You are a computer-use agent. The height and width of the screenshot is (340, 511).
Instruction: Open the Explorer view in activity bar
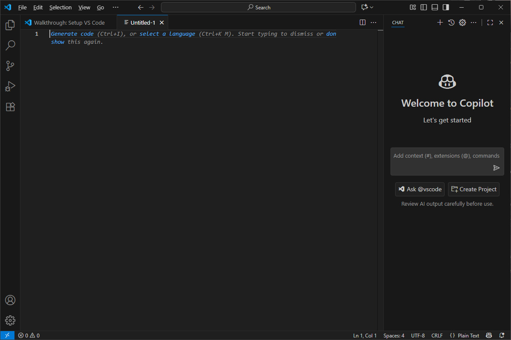pos(10,25)
